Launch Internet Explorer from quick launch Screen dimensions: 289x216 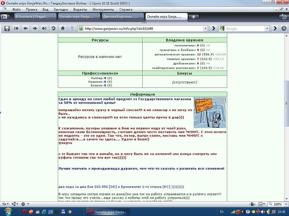click(44, 212)
